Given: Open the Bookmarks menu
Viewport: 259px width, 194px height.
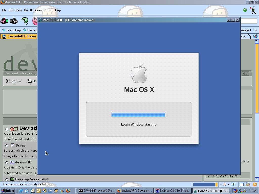Looking at the screenshot, I should coord(37,10).
